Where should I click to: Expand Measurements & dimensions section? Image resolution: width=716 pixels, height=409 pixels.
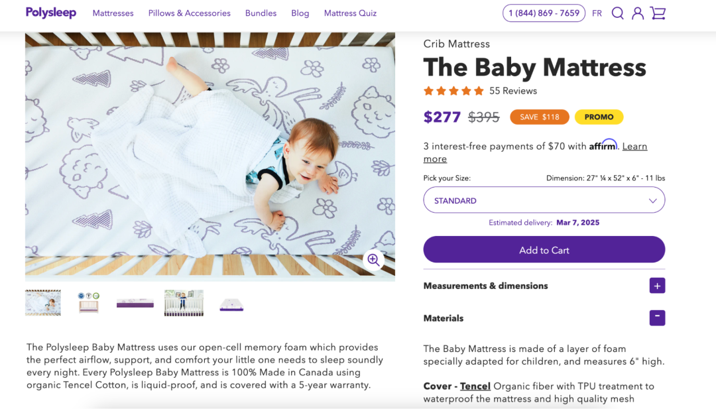pos(657,286)
